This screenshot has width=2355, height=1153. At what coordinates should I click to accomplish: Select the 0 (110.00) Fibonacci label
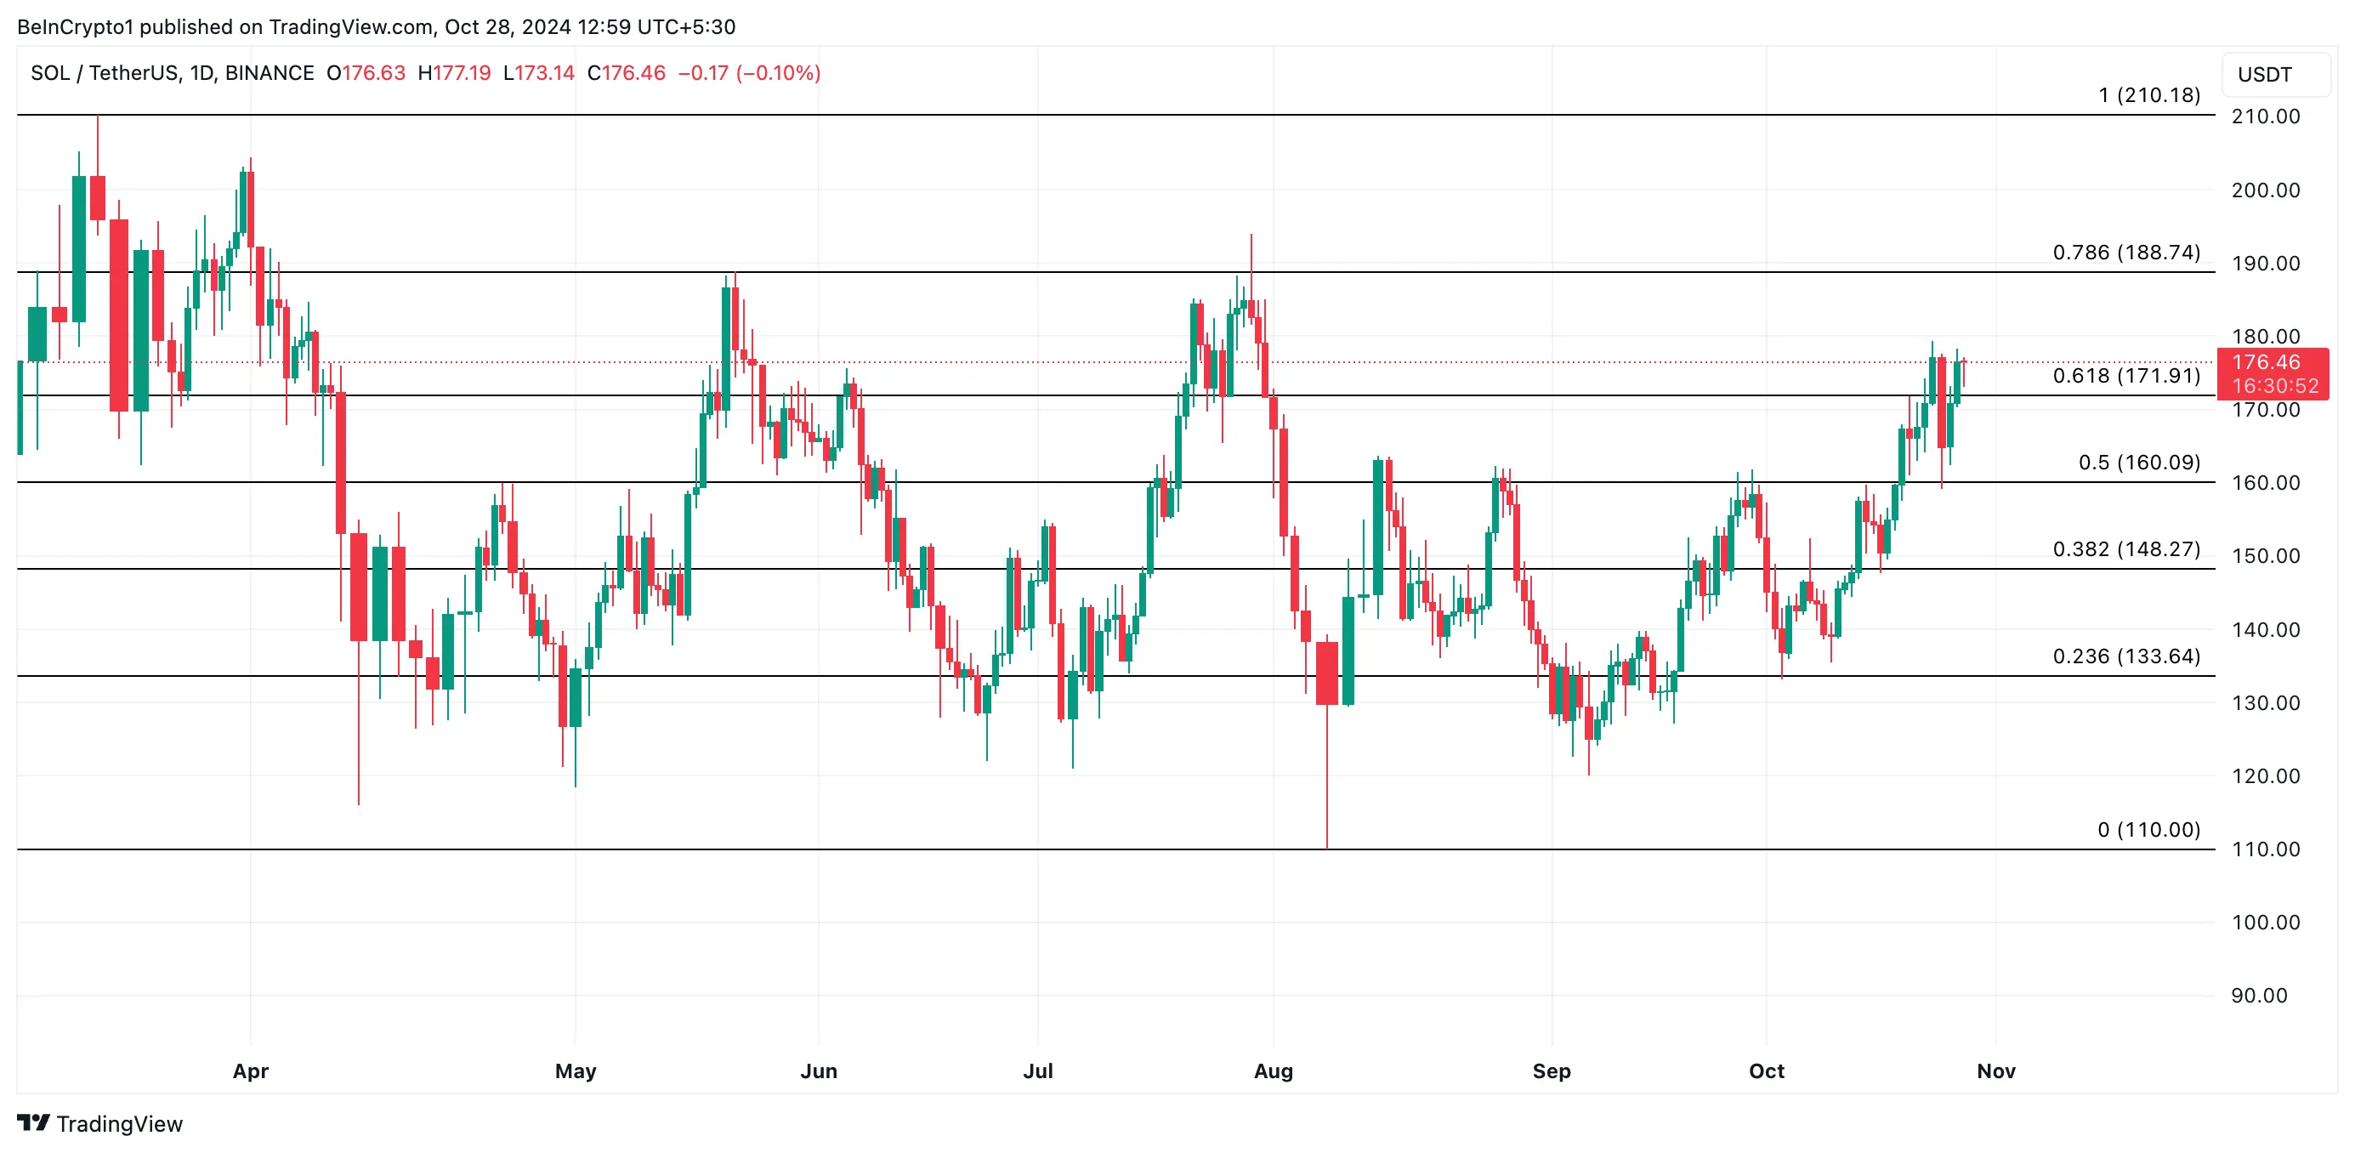coord(2148,830)
